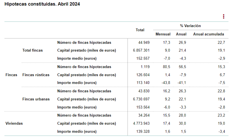
Task: Click annual variation 56,5
Action: [x=182, y=67]
